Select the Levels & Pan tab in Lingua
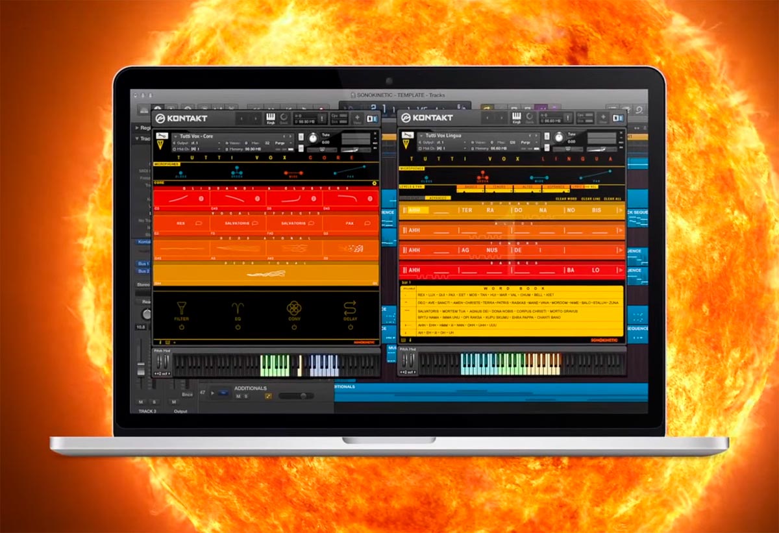Screen dimensions: 779x533 point(412,186)
